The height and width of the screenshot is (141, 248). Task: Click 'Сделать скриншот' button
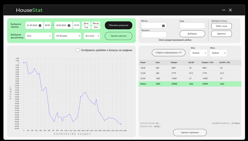[190, 133]
